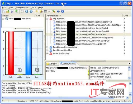Click the New scan document icon
Viewport: 133px width, 104px height.
coord(4,11)
